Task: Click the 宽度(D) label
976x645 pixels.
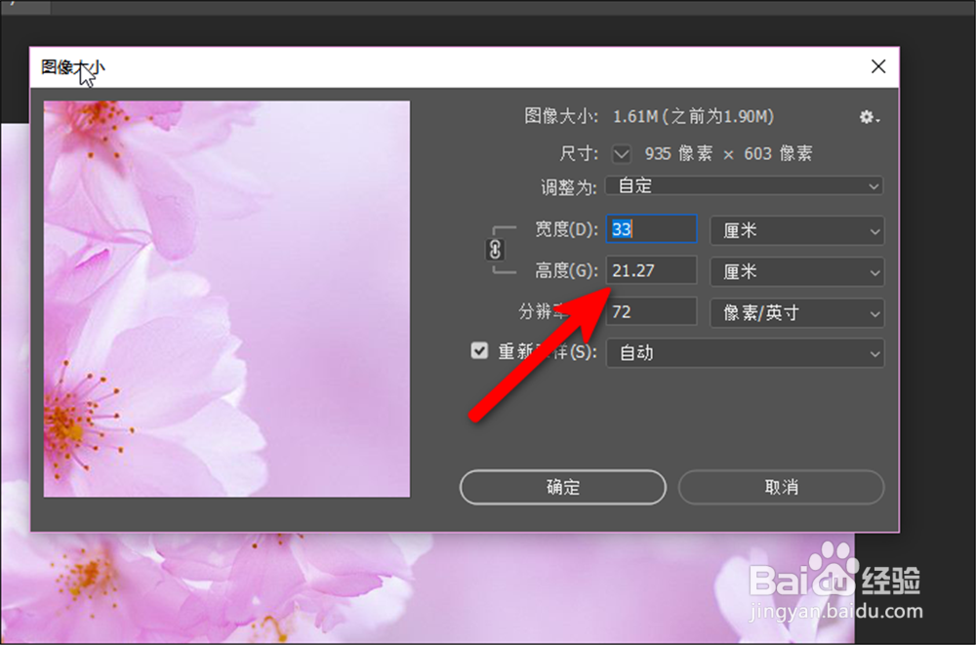Action: [x=566, y=229]
